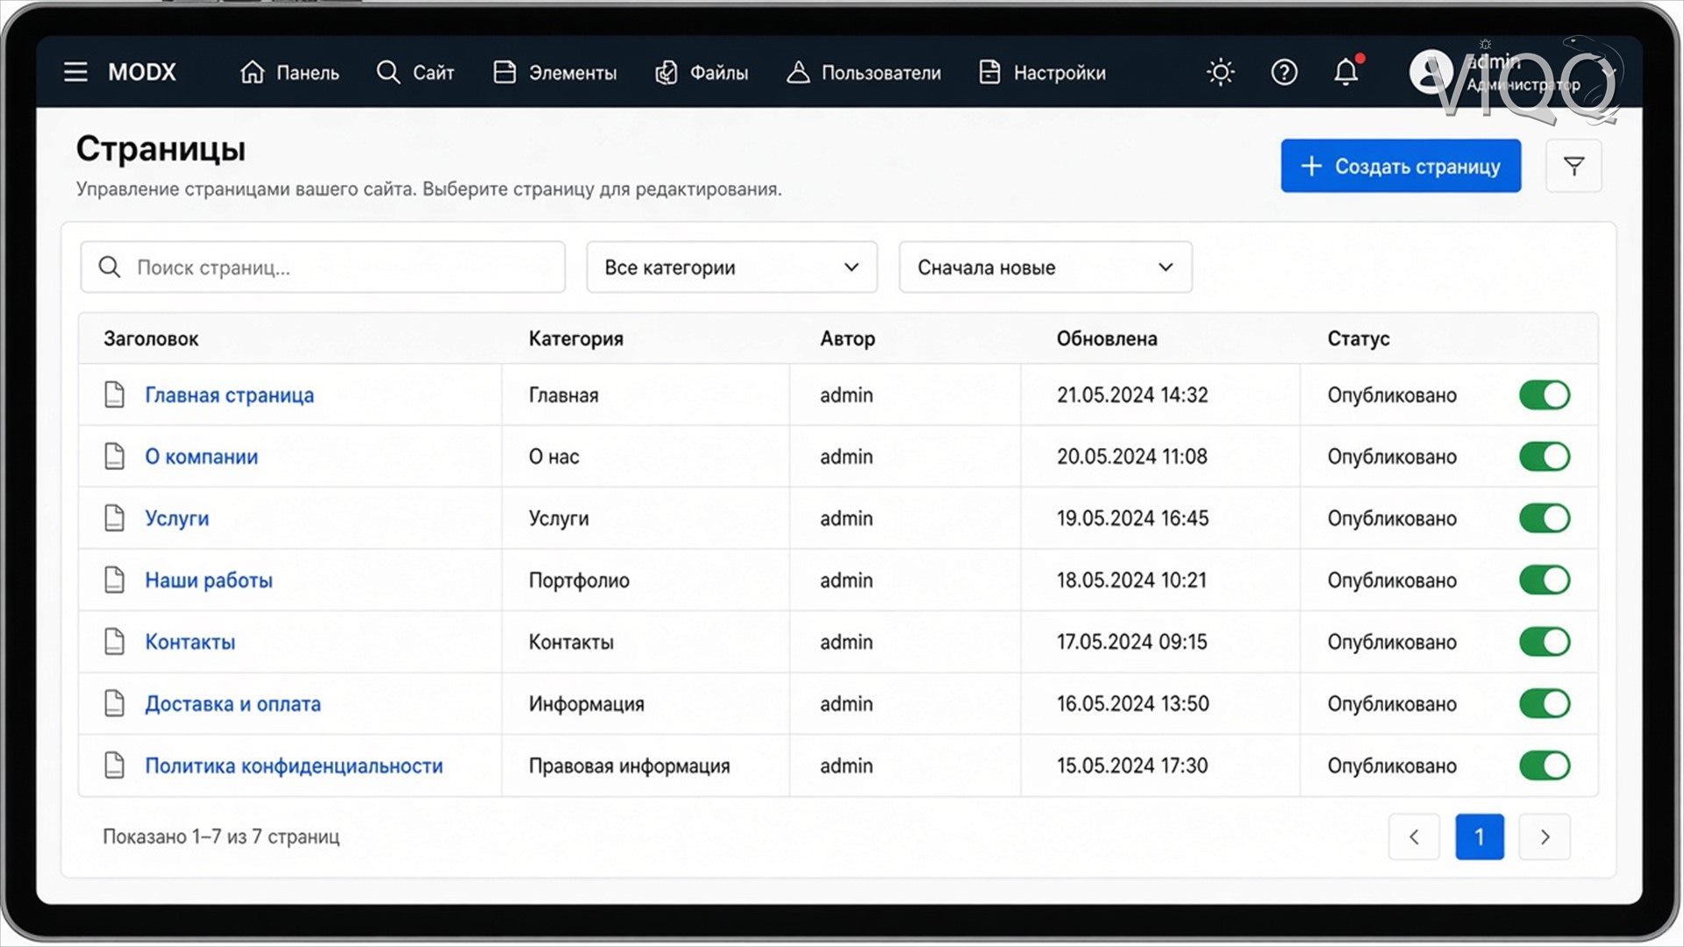Open the О компании page link
This screenshot has width=1684, height=947.
tap(202, 456)
